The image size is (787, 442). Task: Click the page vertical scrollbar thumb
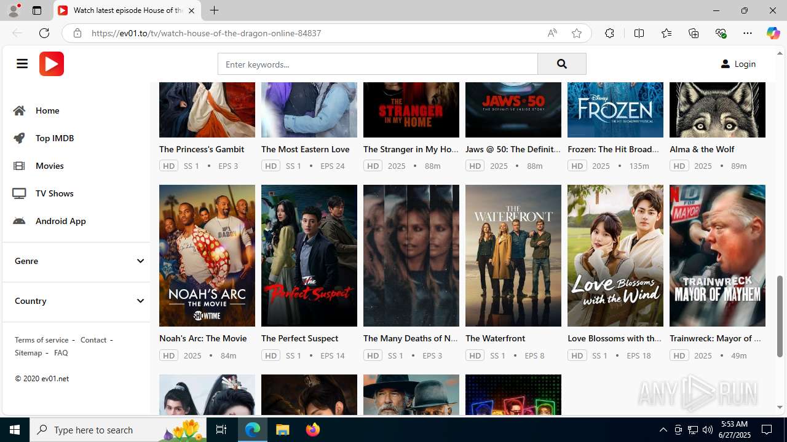(780, 316)
